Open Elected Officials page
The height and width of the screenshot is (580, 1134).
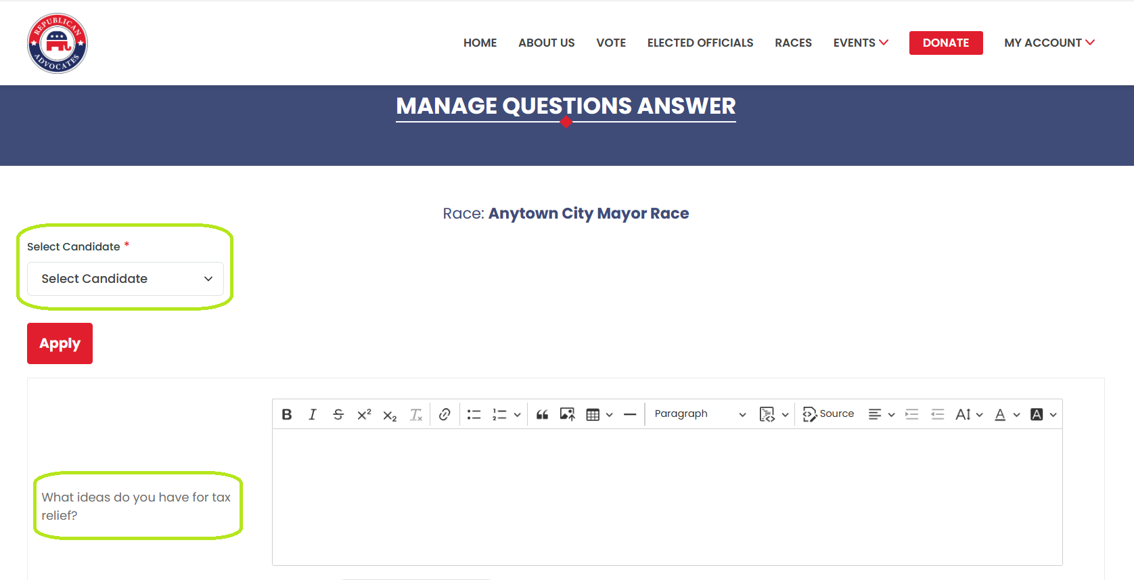[x=700, y=43]
